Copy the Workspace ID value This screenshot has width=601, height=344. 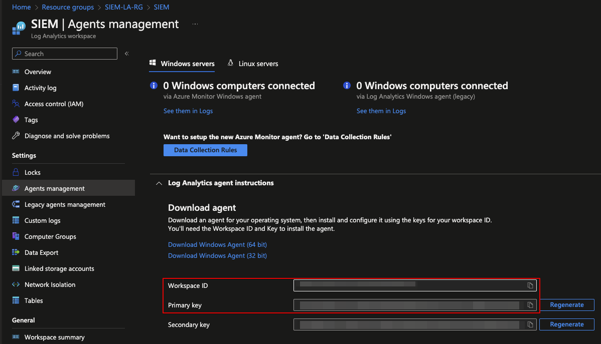click(x=530, y=286)
